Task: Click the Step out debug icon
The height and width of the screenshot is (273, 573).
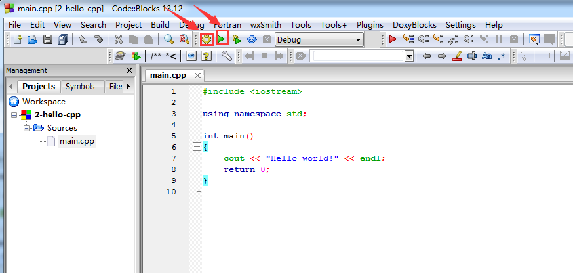Action: click(454, 39)
